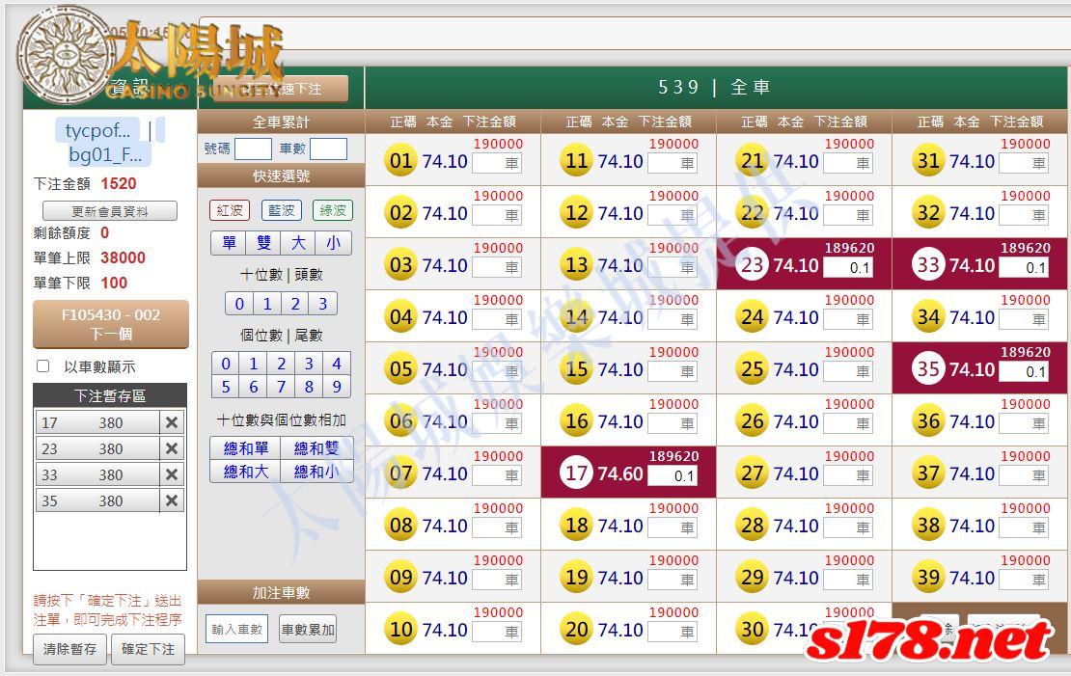This screenshot has width=1071, height=676.
Task: Select the 紅波 quick pick
Action: click(230, 210)
